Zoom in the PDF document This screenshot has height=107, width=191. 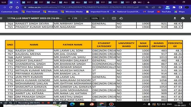[104, 18]
